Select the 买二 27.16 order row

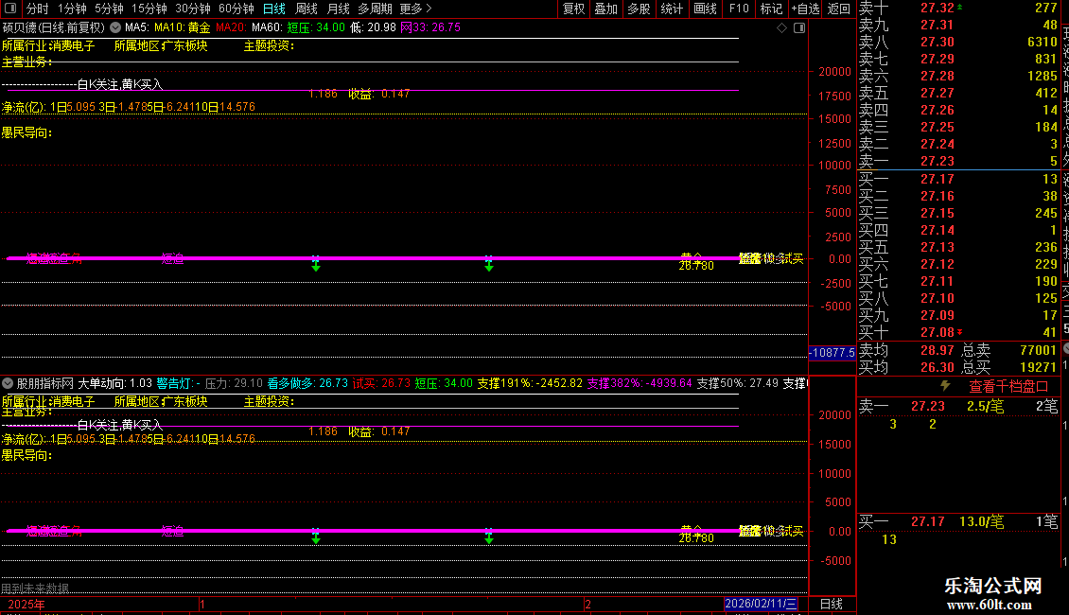(x=958, y=196)
